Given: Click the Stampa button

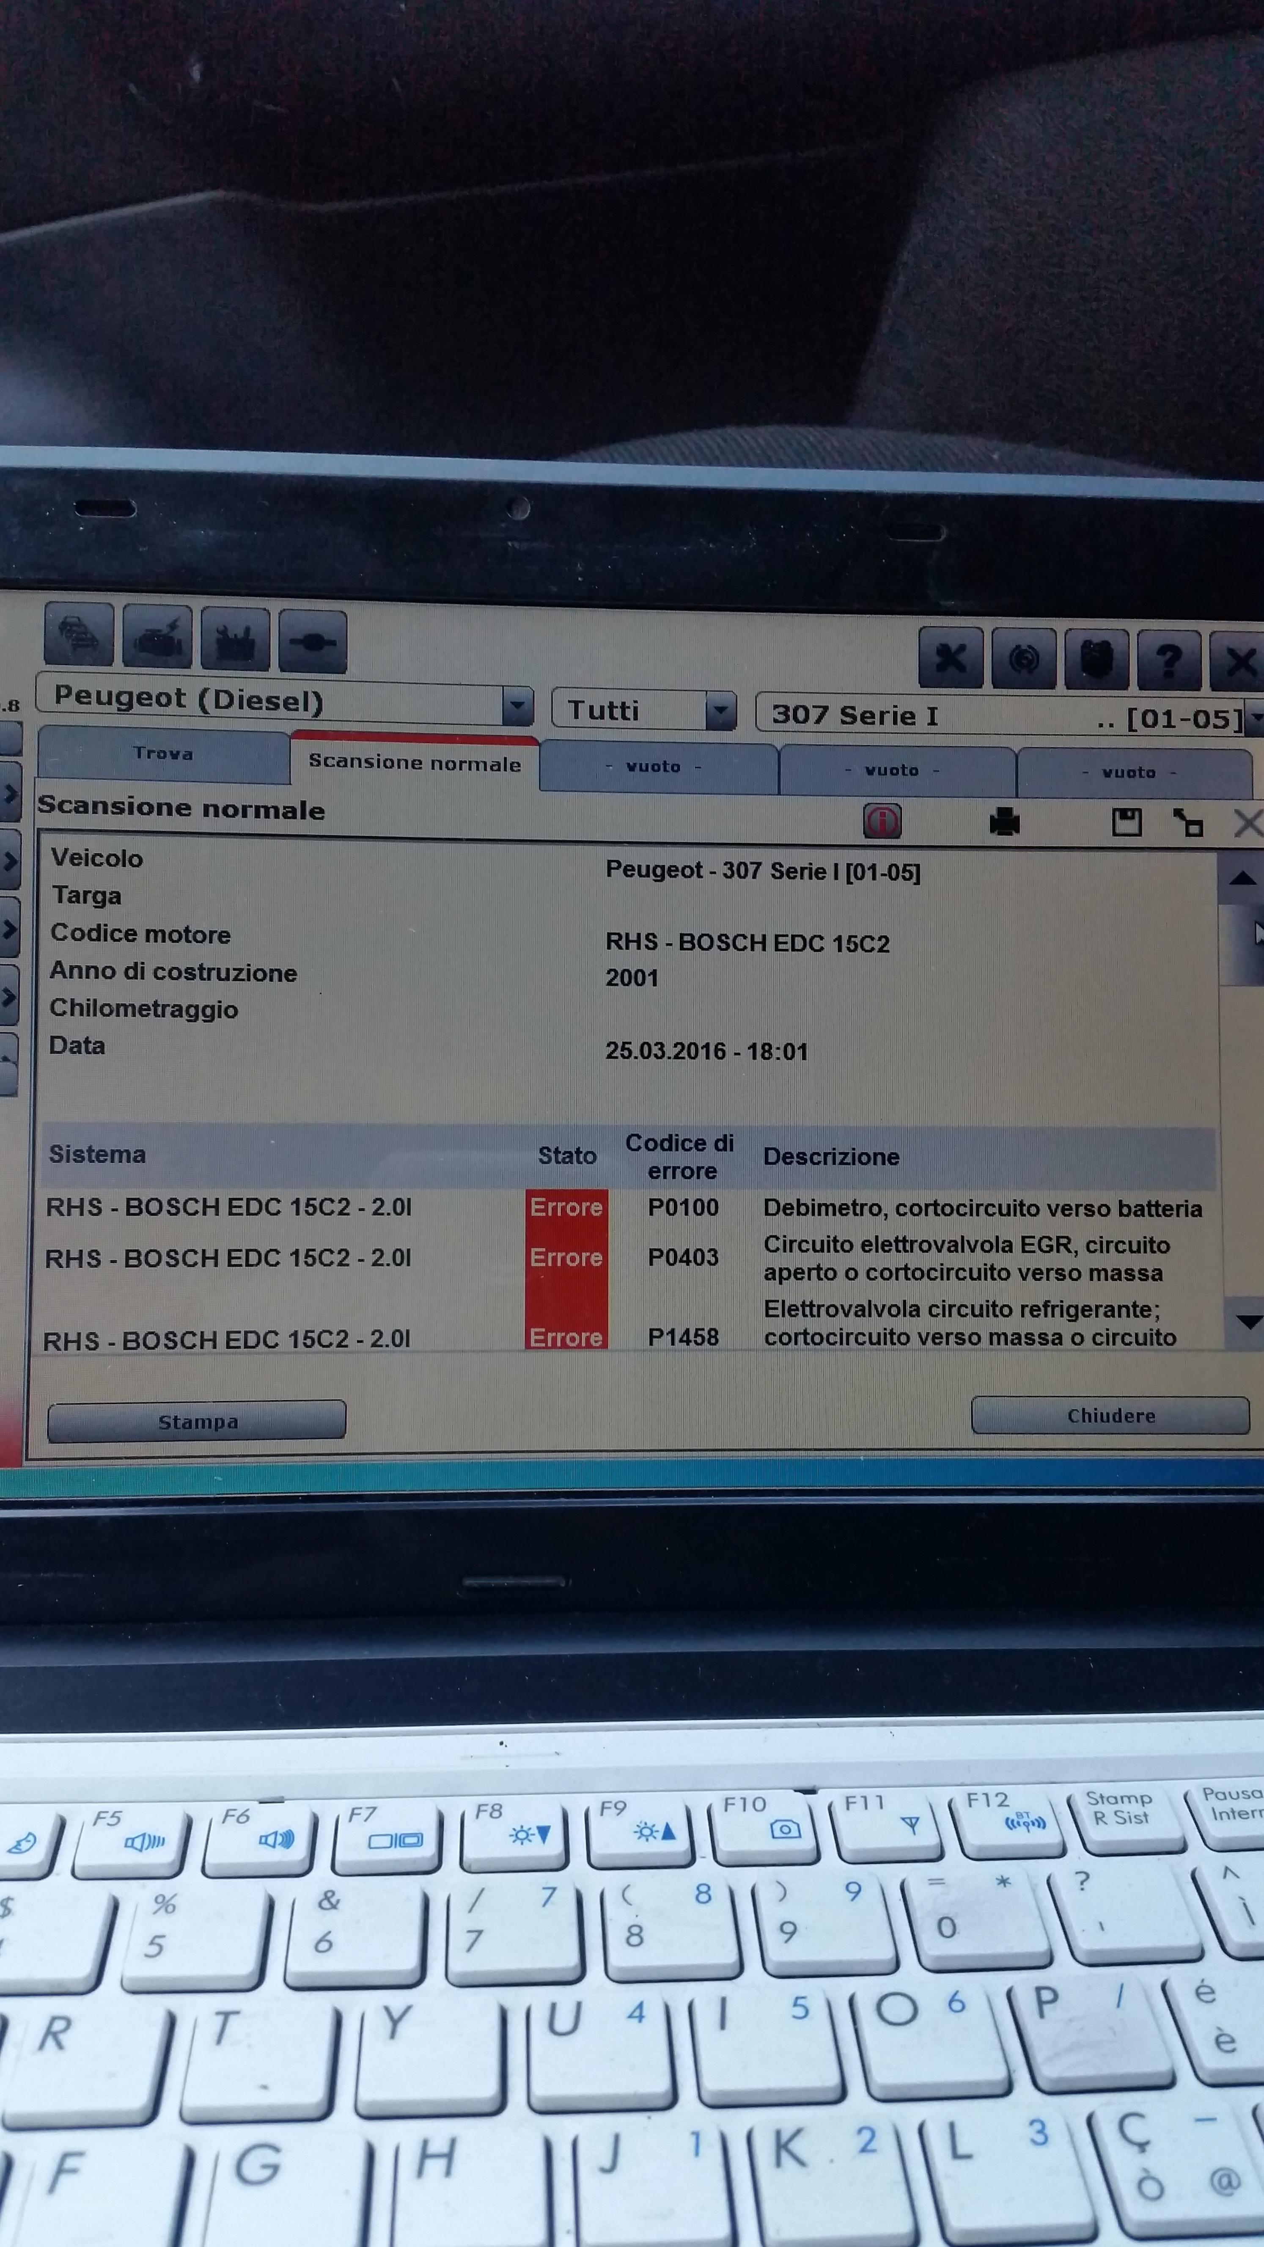Looking at the screenshot, I should pyautogui.click(x=197, y=1422).
